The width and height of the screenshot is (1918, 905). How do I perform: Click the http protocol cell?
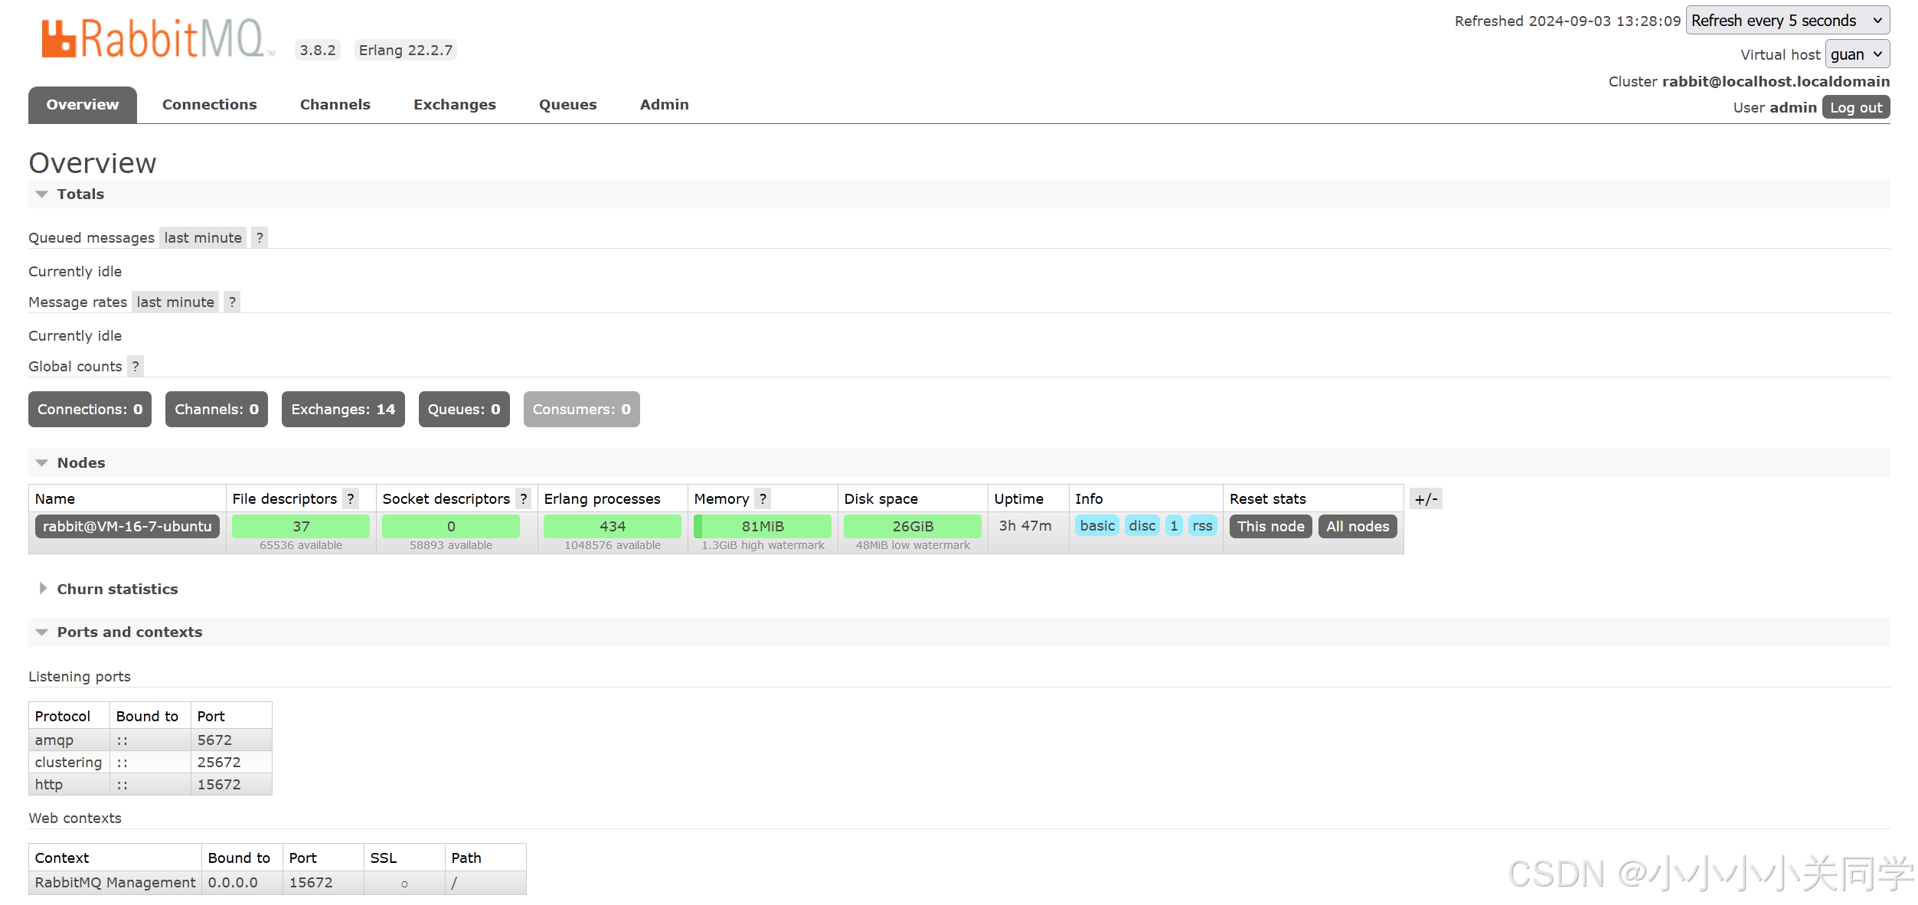coord(69,785)
